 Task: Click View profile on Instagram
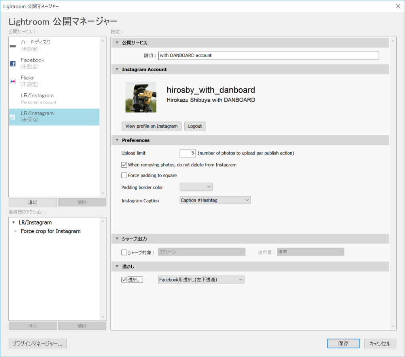151,126
